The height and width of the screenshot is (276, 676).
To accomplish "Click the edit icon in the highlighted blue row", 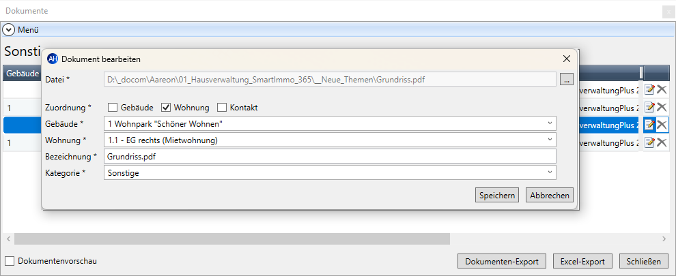I will pos(649,125).
